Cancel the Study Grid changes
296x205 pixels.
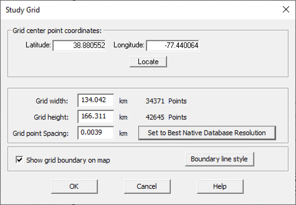click(147, 186)
